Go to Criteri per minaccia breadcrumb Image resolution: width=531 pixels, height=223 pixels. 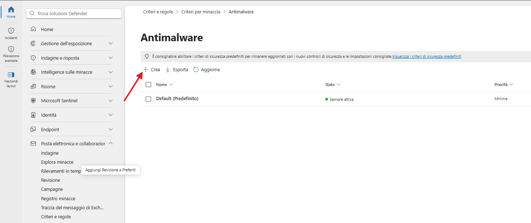[x=201, y=12]
